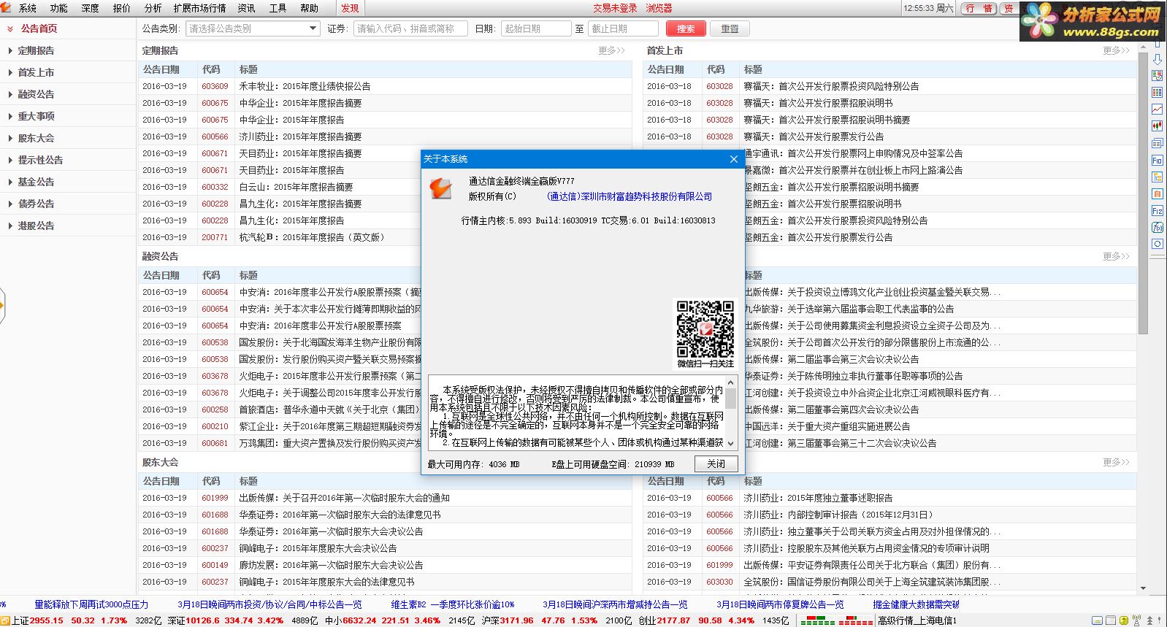Open the candlestick K-line chart icon
This screenshot has height=627, width=1167.
click(1158, 126)
